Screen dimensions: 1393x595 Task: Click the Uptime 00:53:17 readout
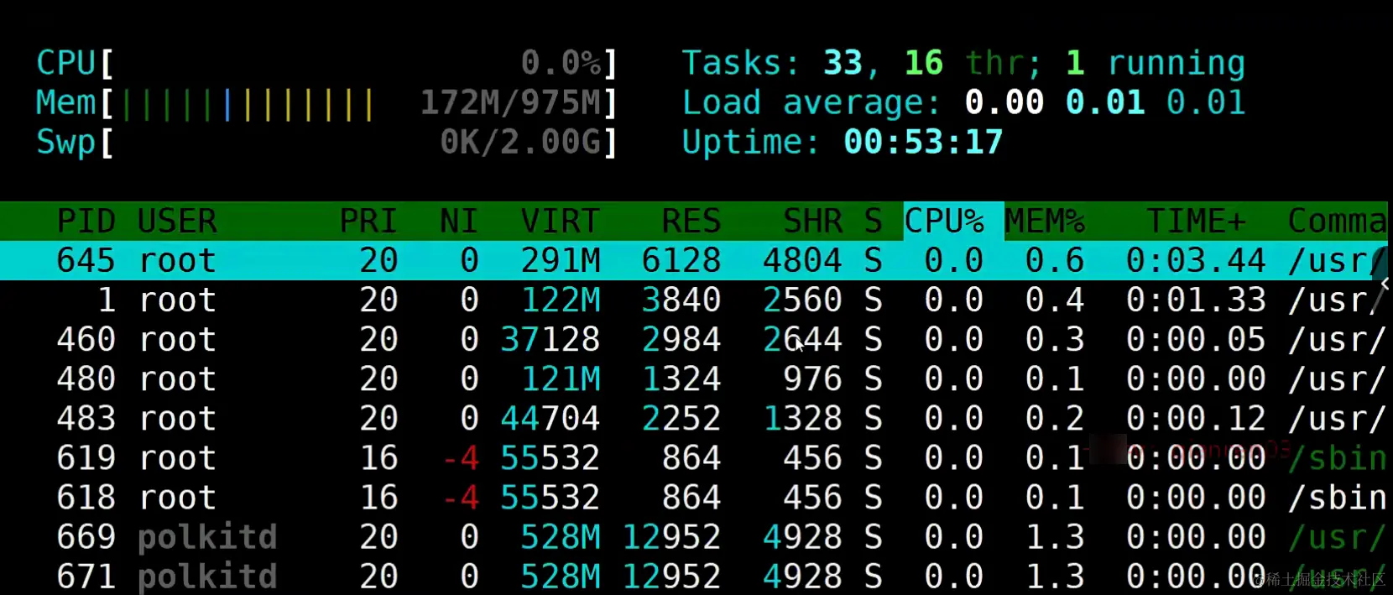(x=843, y=142)
